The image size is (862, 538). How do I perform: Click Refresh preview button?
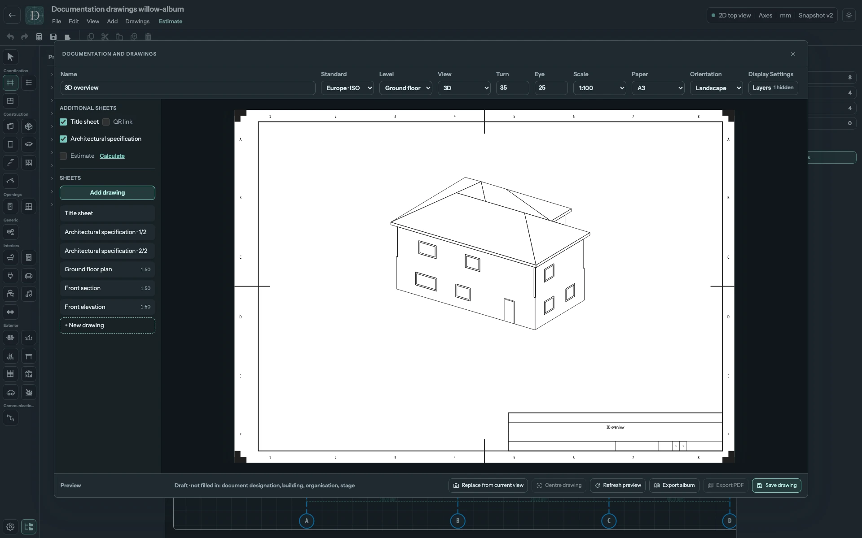click(x=618, y=486)
